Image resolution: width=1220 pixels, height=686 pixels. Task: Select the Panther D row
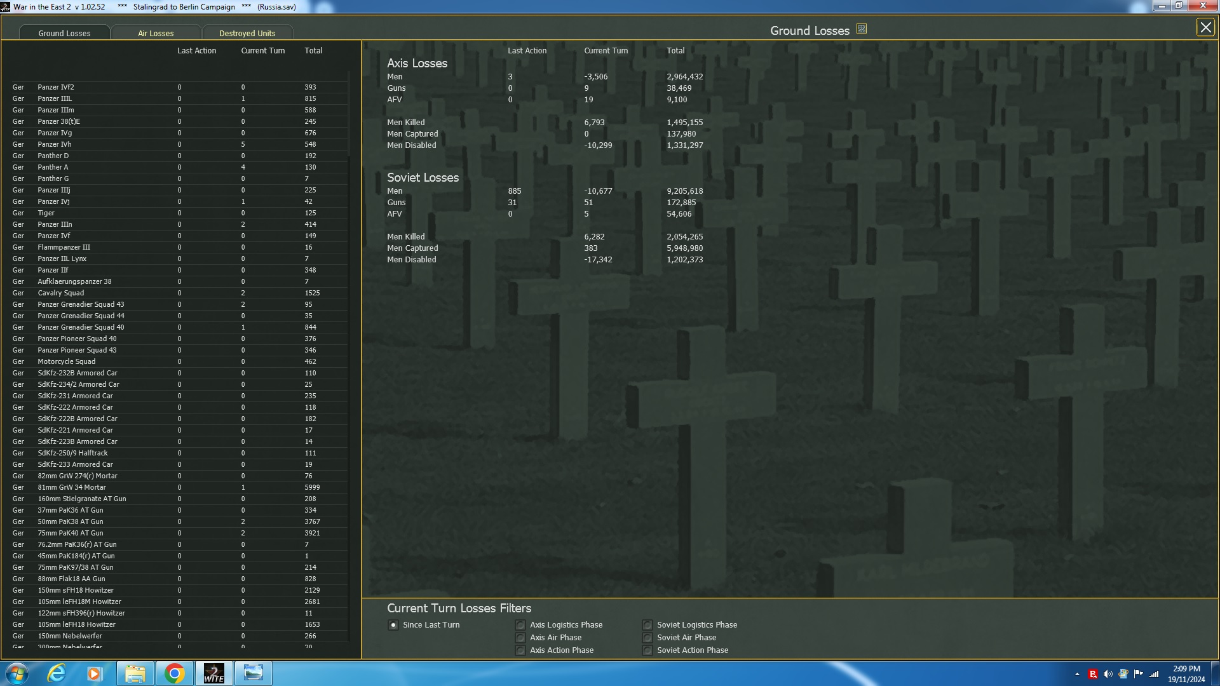coord(179,156)
